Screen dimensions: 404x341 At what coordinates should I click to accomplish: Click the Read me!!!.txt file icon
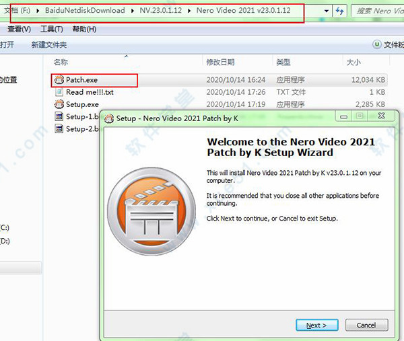coord(59,92)
